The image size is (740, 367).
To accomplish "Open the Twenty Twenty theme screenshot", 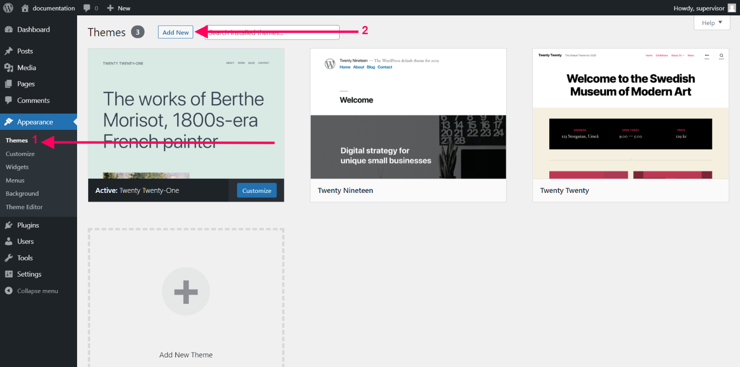I will pos(631,114).
